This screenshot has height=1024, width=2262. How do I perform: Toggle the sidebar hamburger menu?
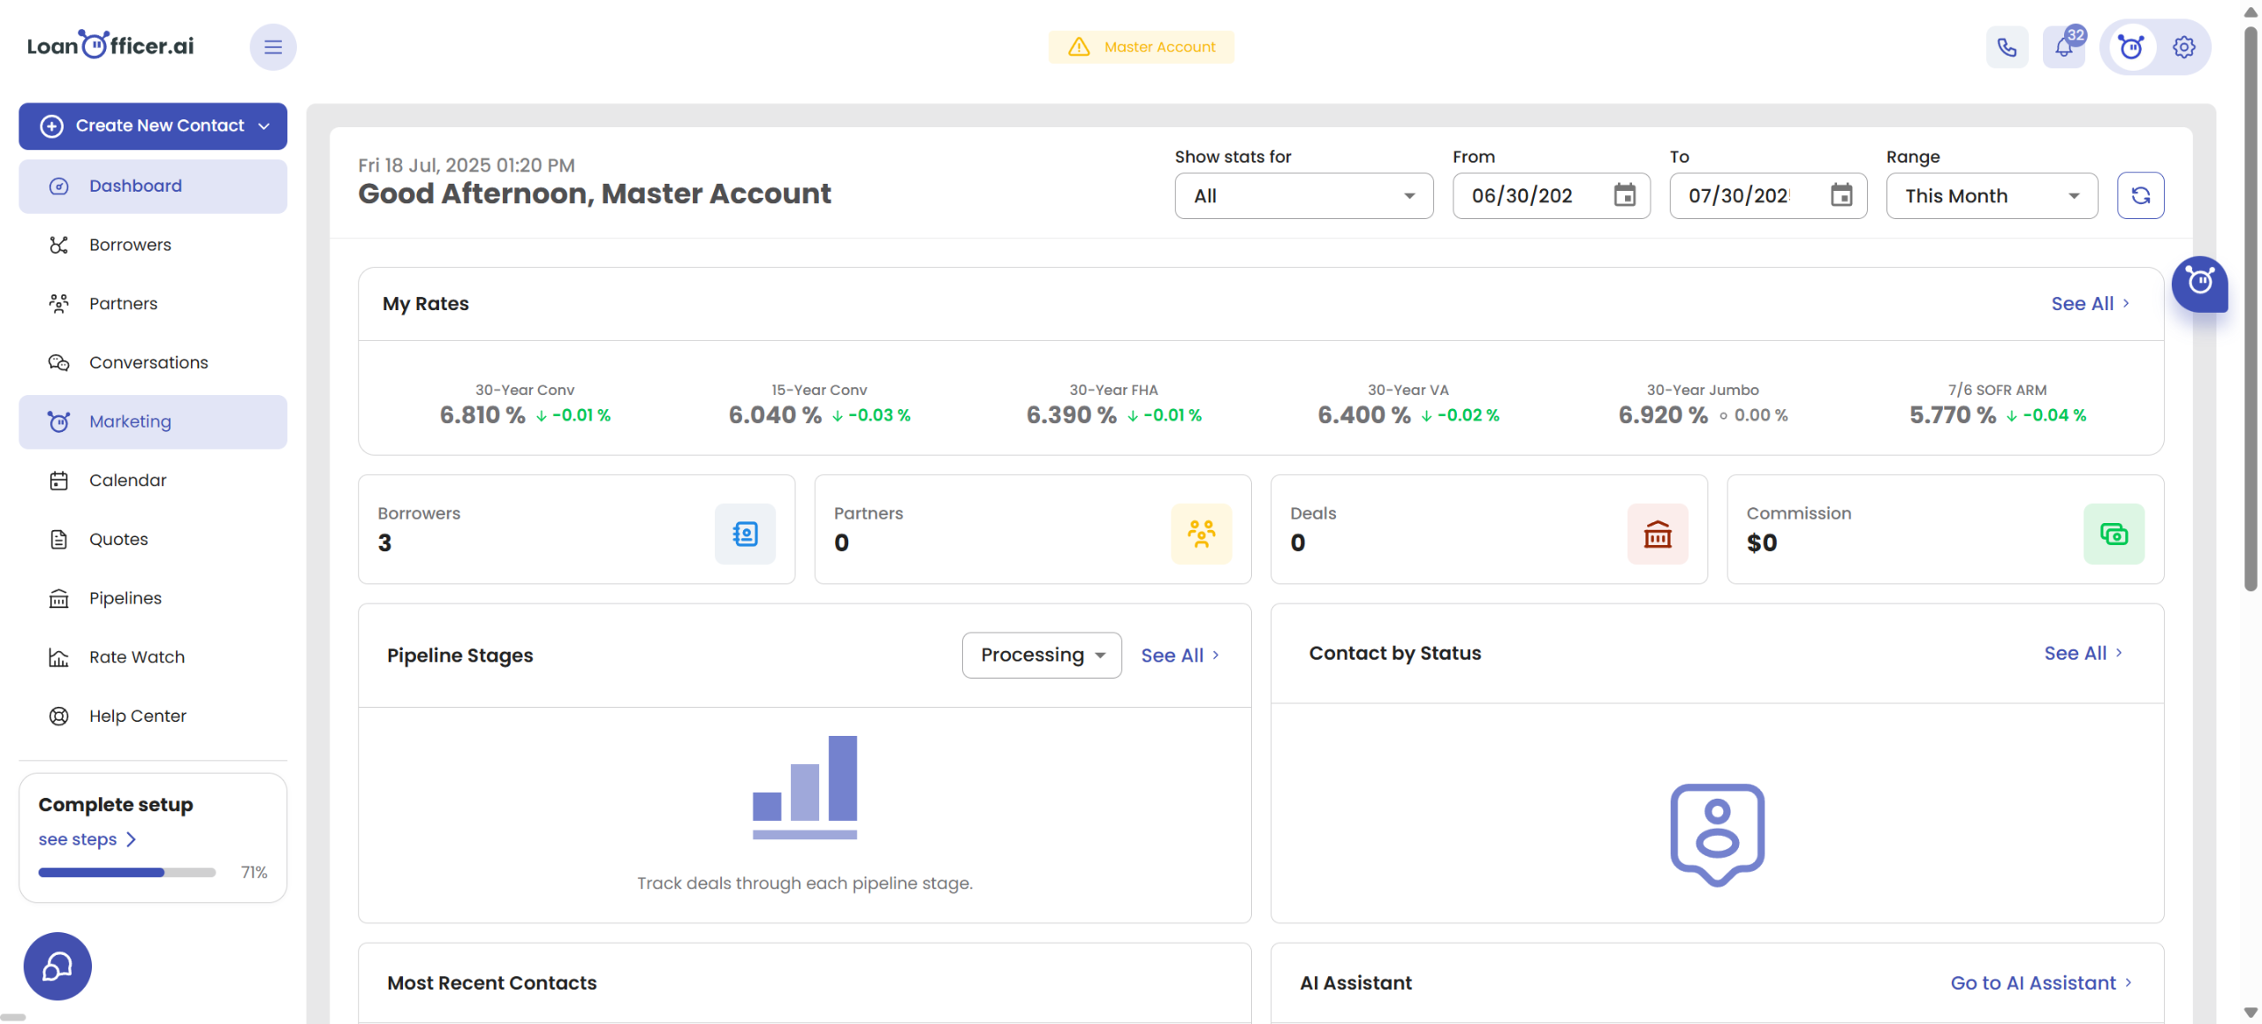point(273,47)
